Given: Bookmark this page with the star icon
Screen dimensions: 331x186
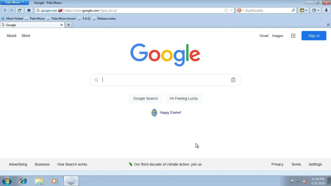Looking at the screenshot, I should (226, 11).
